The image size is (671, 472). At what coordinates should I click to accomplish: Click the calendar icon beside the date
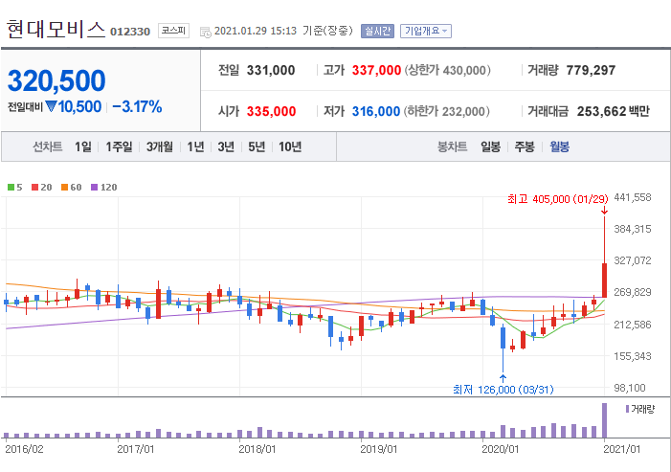pyautogui.click(x=206, y=32)
